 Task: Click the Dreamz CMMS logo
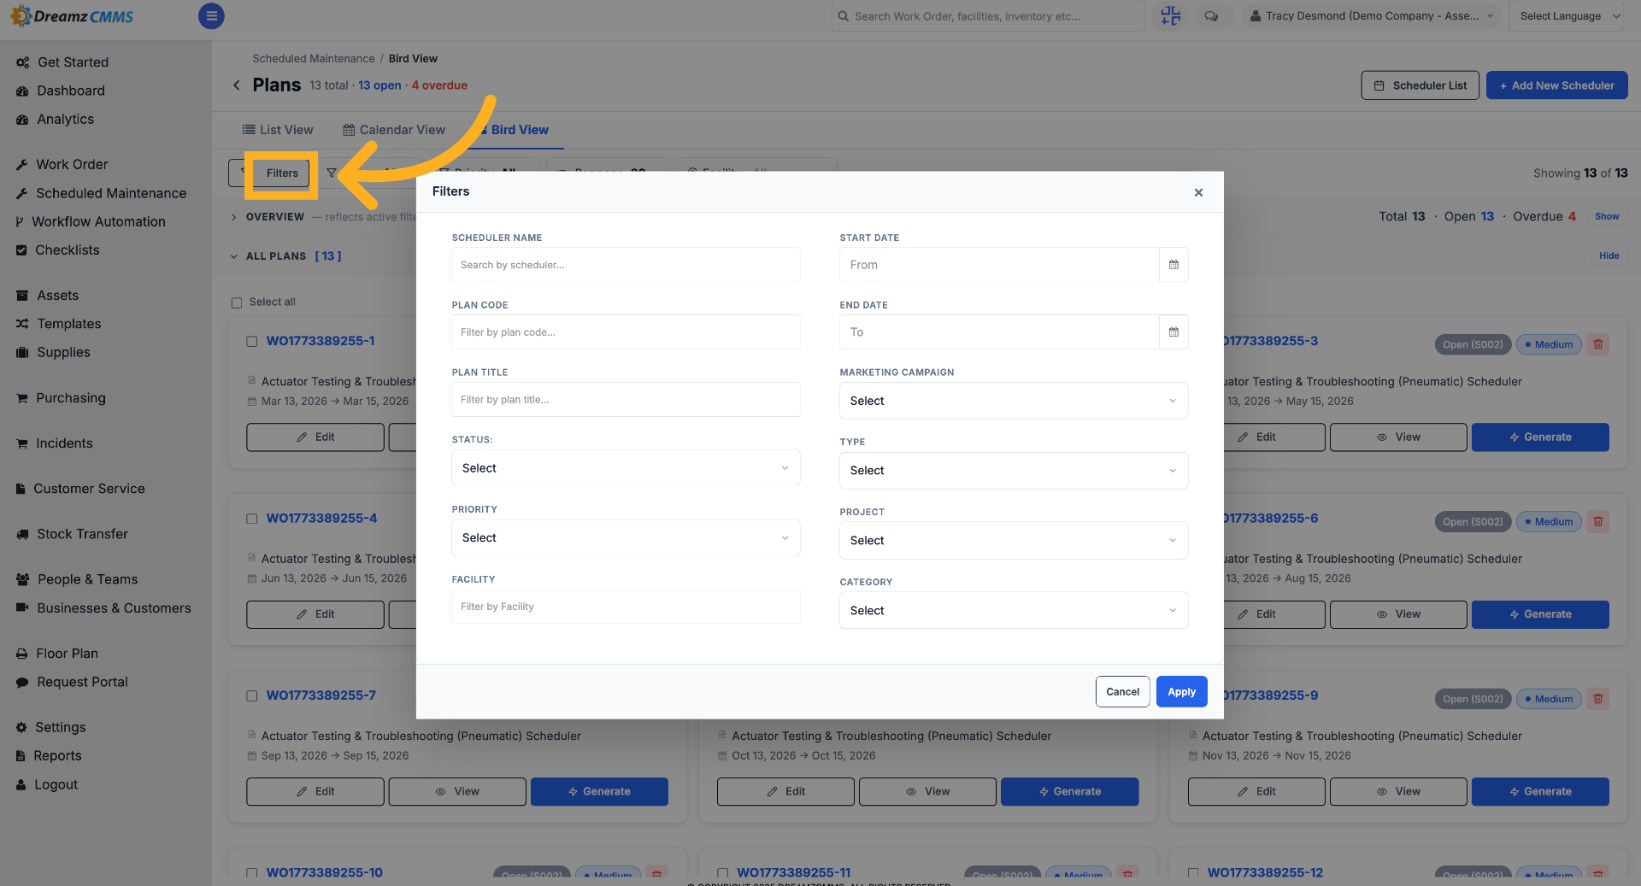click(x=72, y=16)
